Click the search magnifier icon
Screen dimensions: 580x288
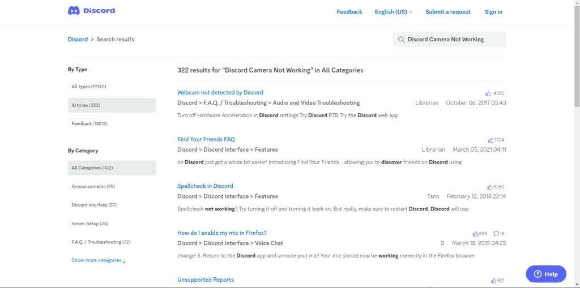coord(402,40)
